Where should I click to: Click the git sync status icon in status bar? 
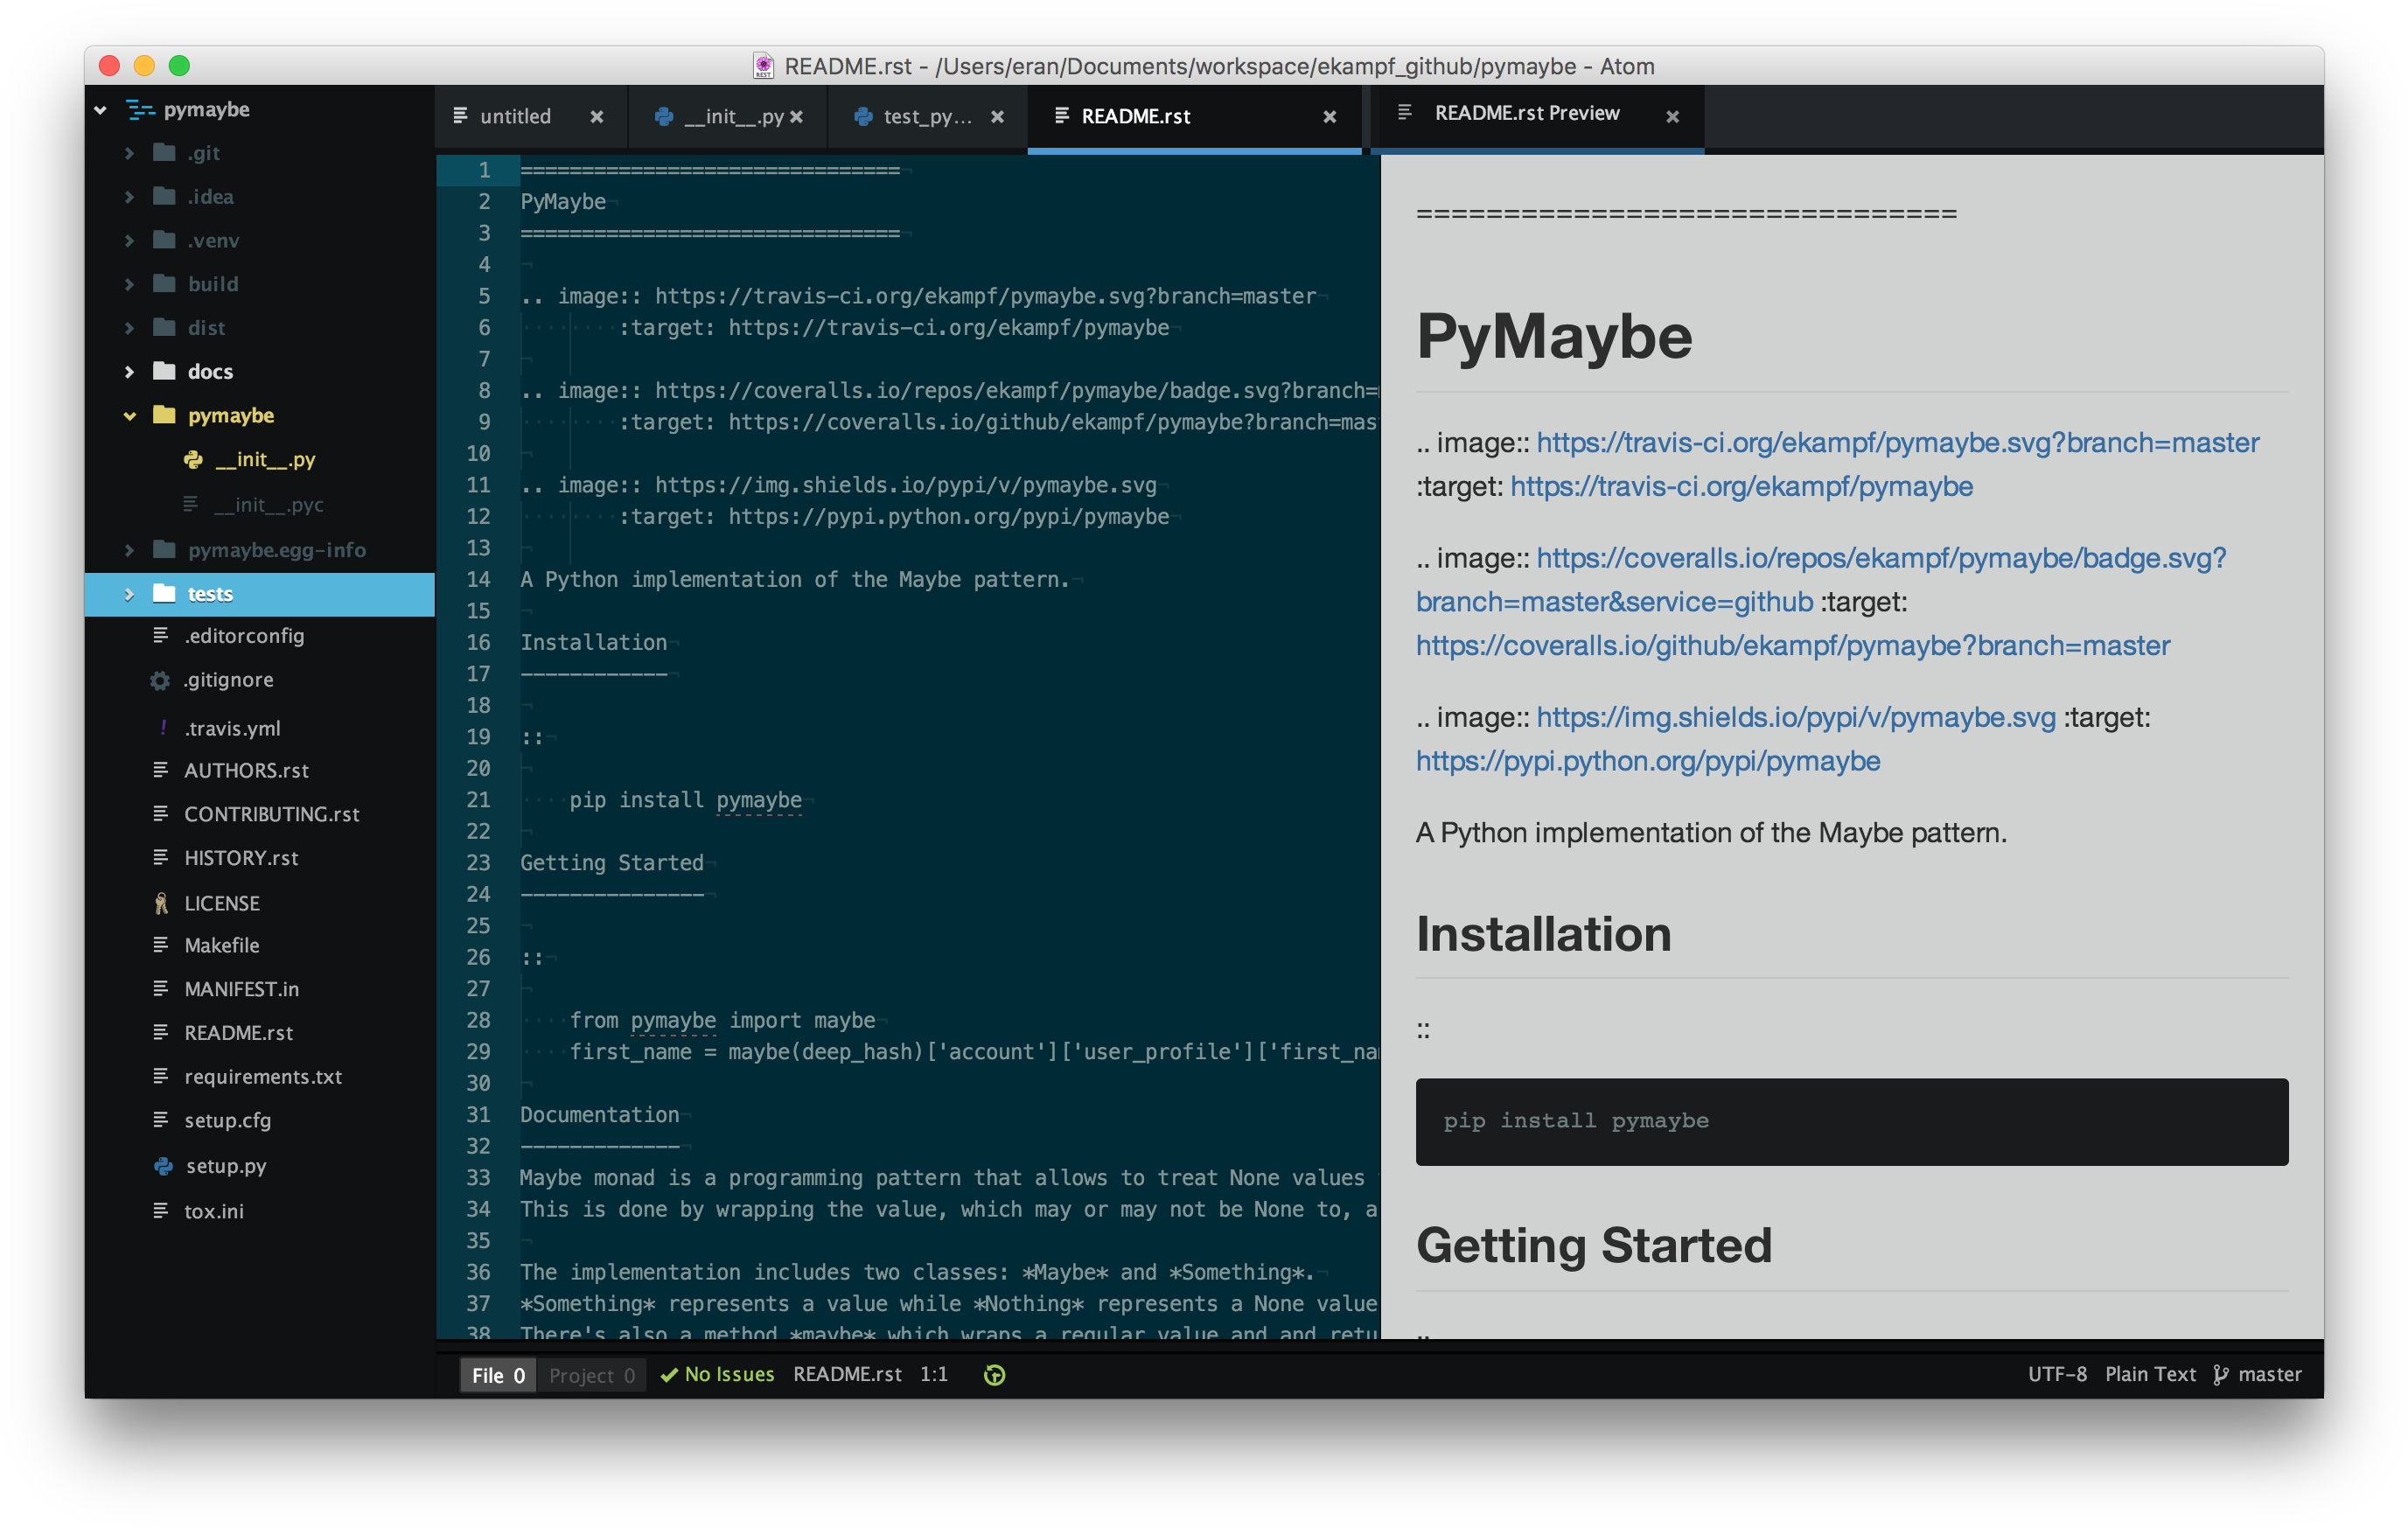994,1375
